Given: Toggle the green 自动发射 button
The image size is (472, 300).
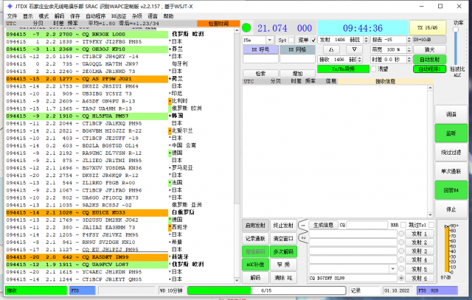Looking at the screenshot, I should click(x=429, y=60).
